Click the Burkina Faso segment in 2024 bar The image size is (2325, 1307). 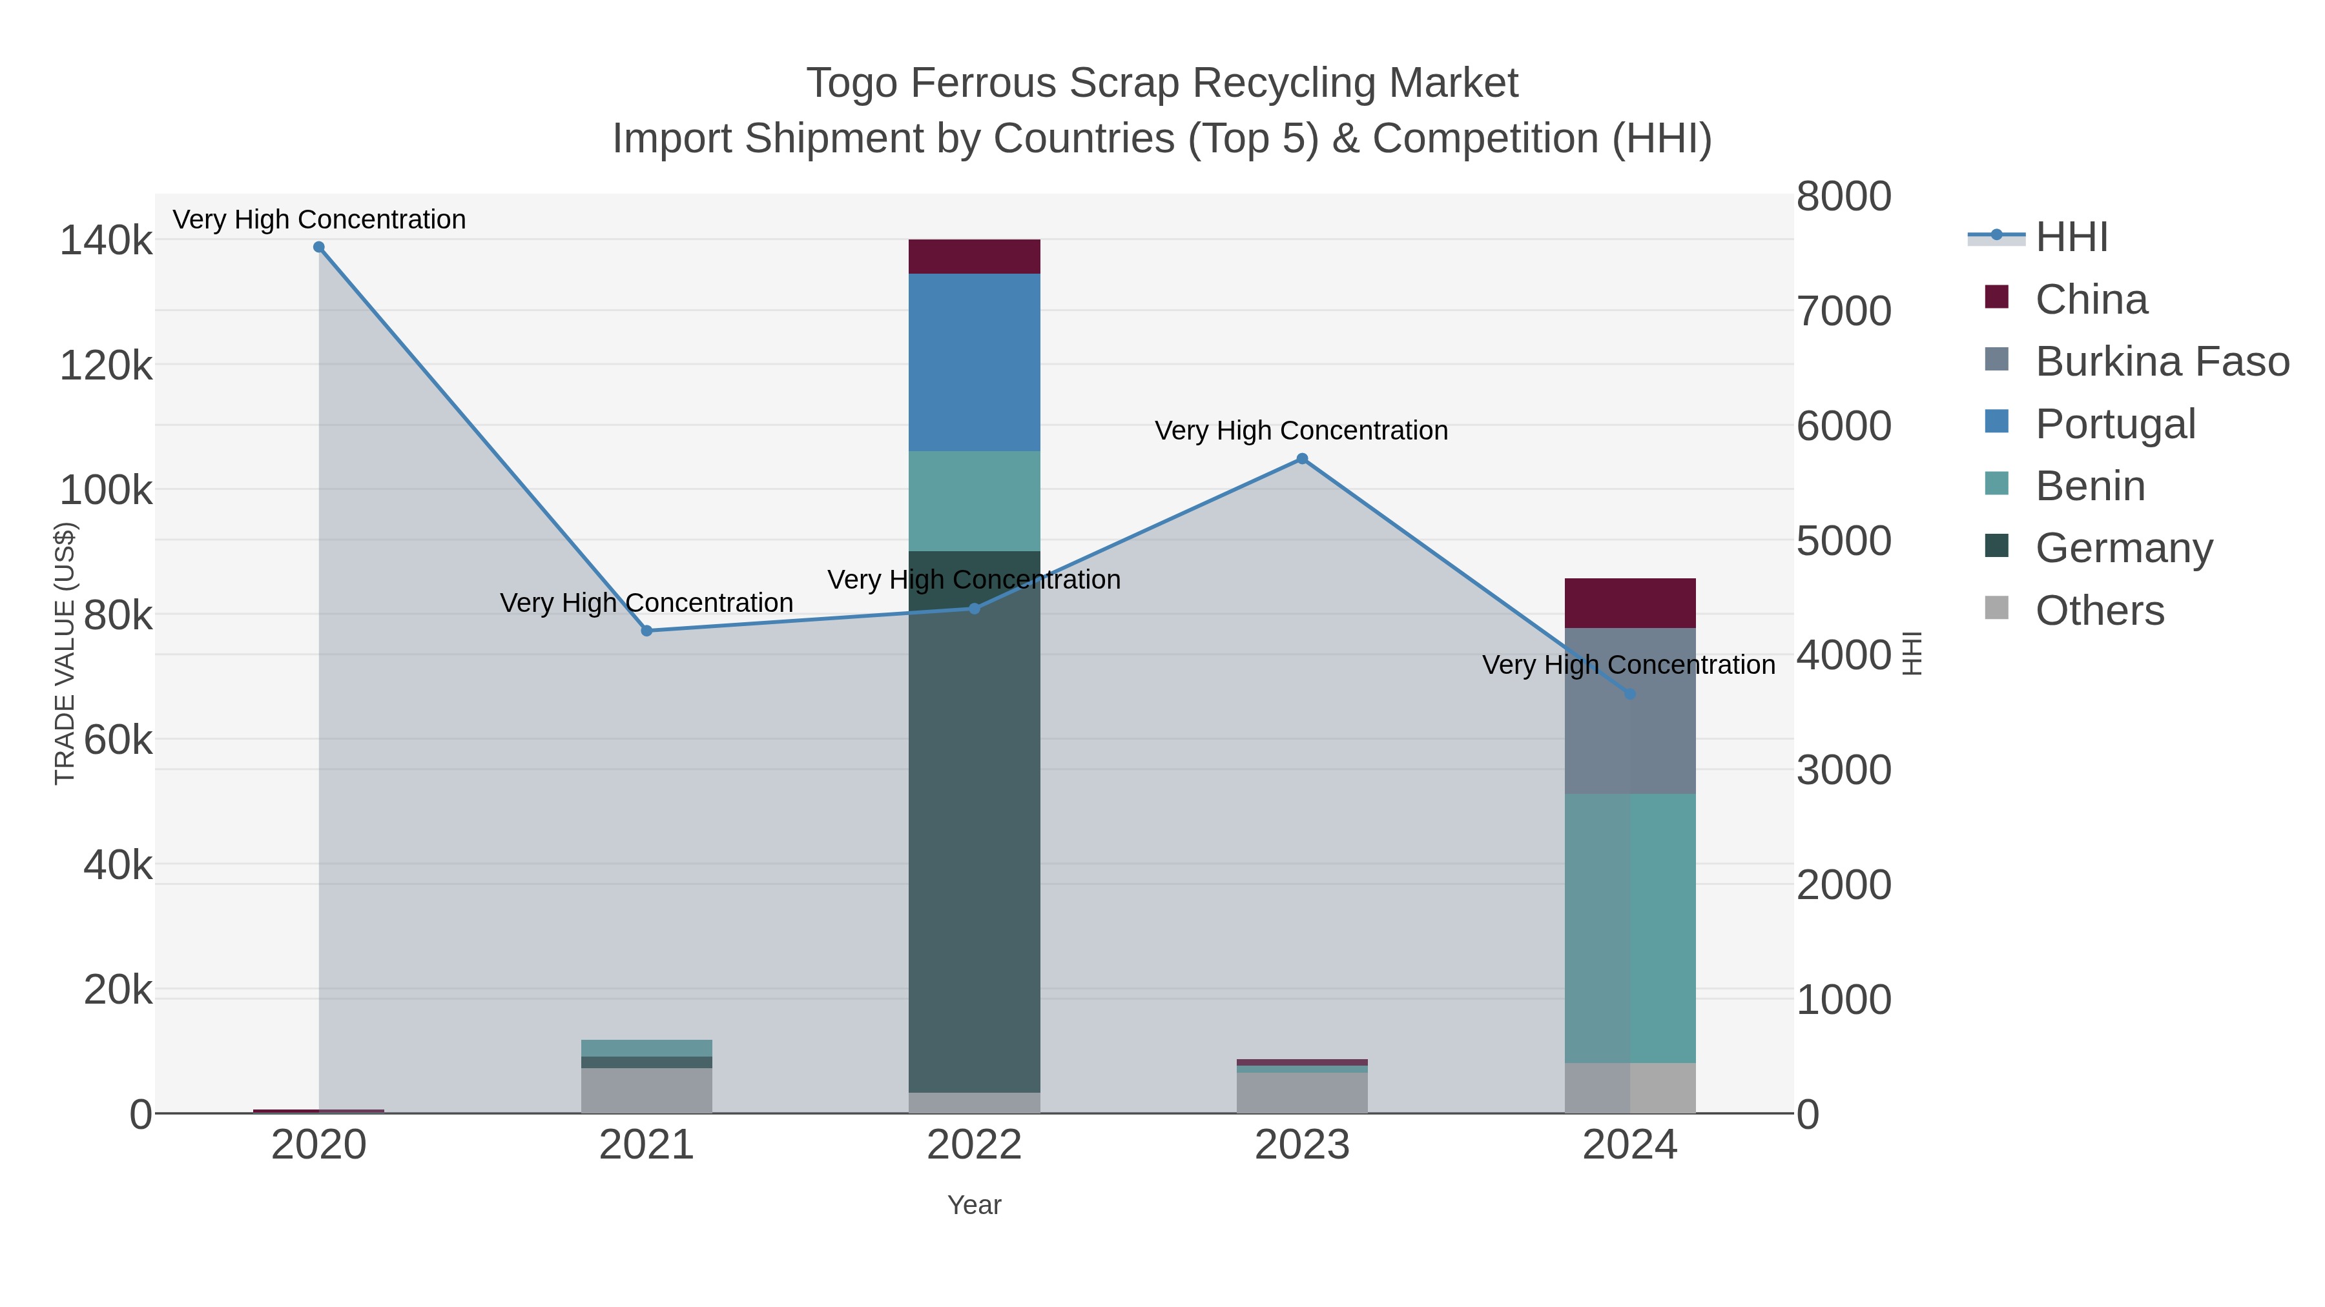point(1630,712)
